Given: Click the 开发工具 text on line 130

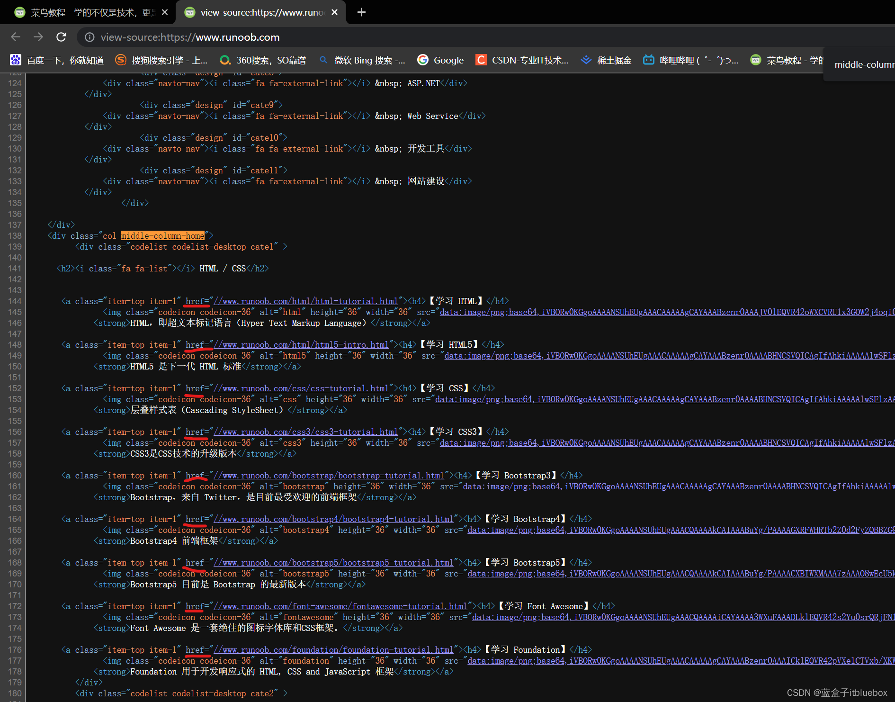Looking at the screenshot, I should pos(426,149).
